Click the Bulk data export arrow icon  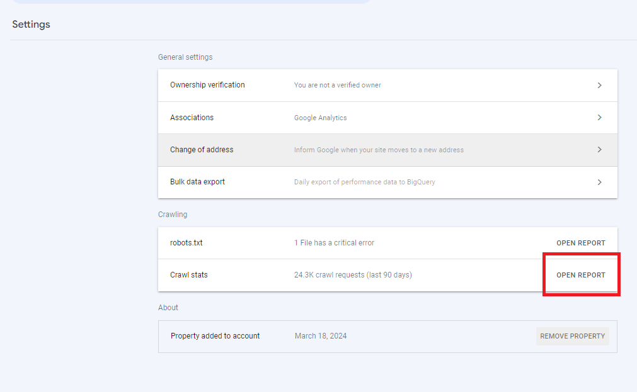600,182
